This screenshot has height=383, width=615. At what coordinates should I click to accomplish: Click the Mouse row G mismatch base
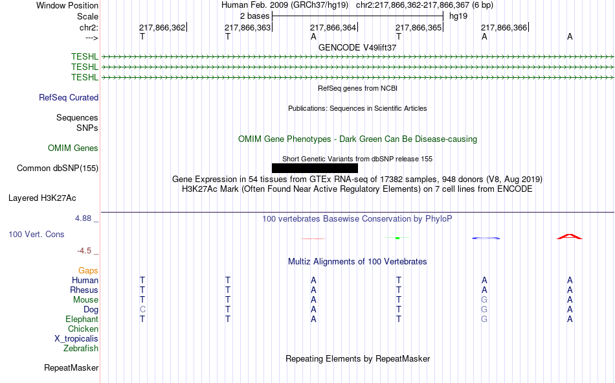pyautogui.click(x=484, y=299)
